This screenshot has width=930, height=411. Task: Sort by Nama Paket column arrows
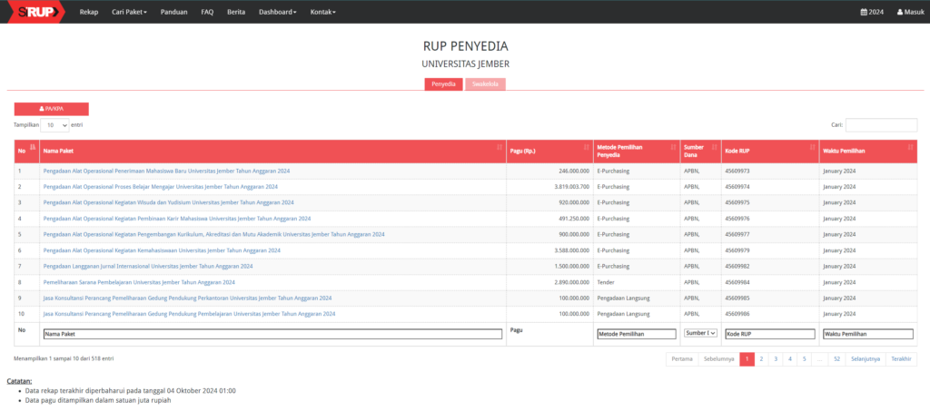500,147
